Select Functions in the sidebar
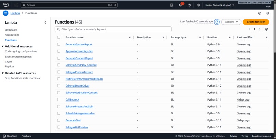The height and width of the screenshot is (139, 276). pos(11,40)
